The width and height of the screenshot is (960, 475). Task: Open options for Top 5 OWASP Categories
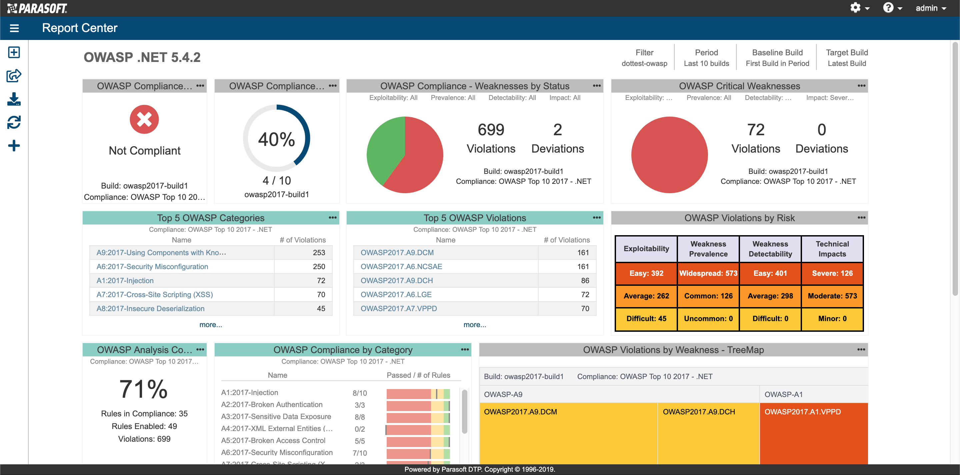tap(333, 218)
